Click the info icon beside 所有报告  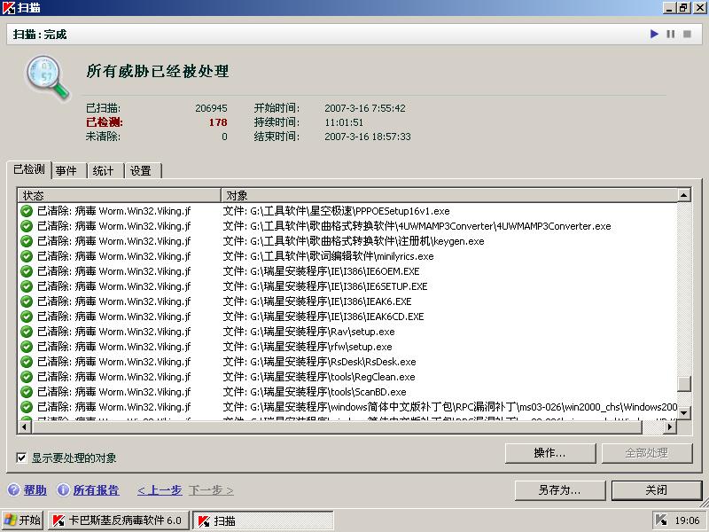[x=63, y=490]
